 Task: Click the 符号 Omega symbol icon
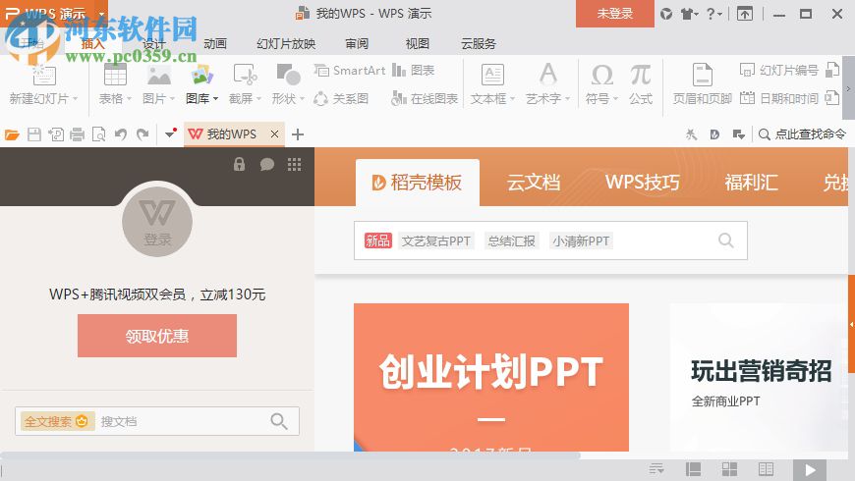point(602,76)
